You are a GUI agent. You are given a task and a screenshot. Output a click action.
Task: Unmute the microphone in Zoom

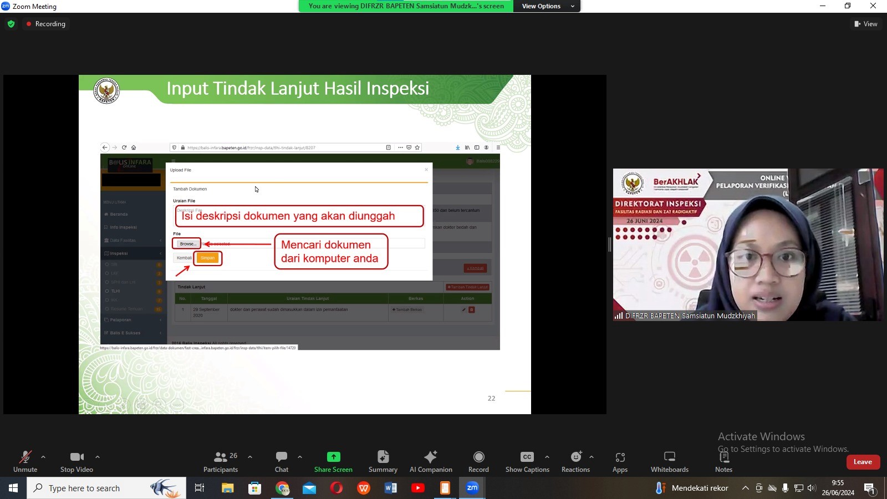(x=25, y=461)
